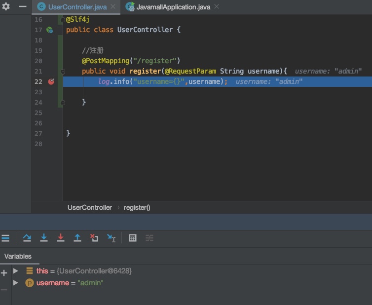Click the register() breadcrumb

[x=137, y=207]
